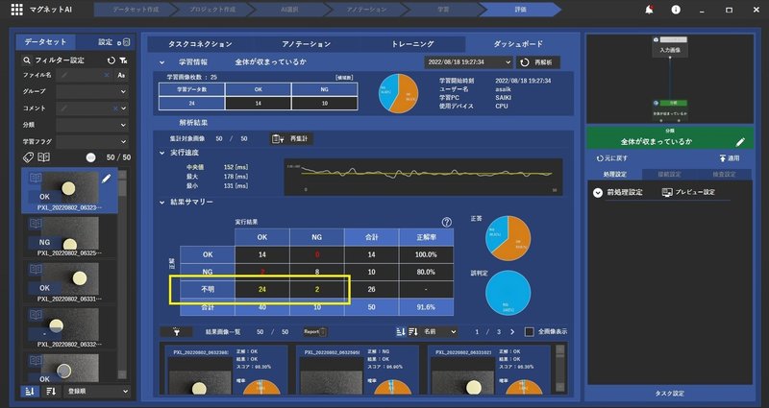
Task: Go to the 評価 workflow step
Action: coord(519,10)
